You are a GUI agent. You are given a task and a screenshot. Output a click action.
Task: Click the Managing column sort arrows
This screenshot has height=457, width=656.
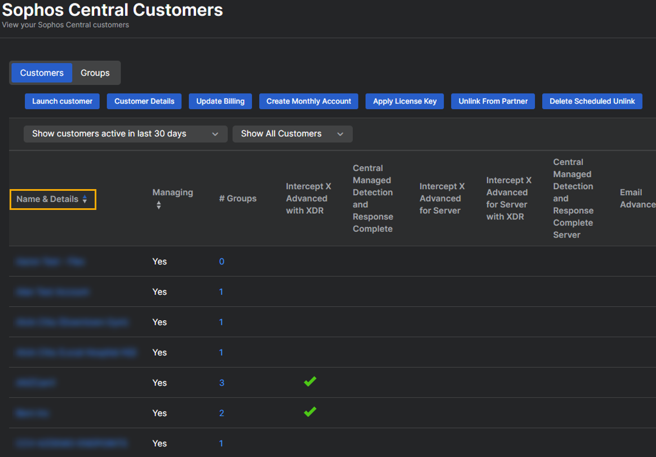click(158, 205)
